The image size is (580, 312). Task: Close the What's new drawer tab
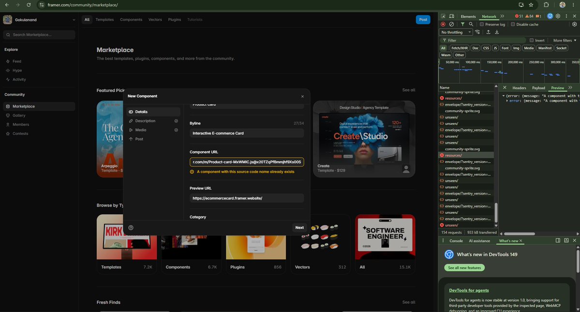click(x=521, y=241)
